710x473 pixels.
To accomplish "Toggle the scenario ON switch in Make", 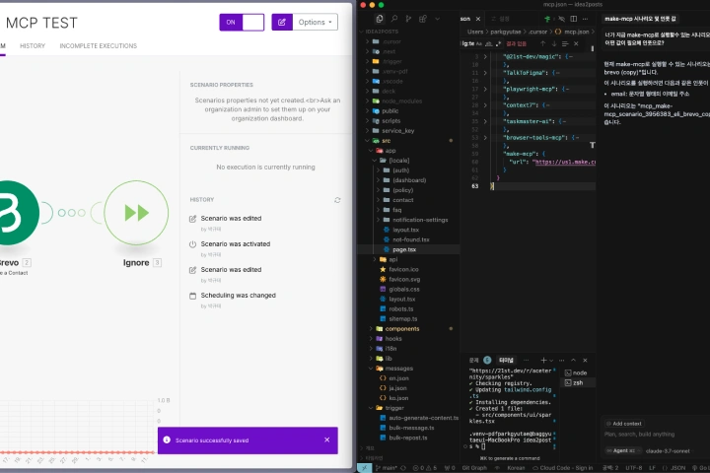I will click(242, 23).
